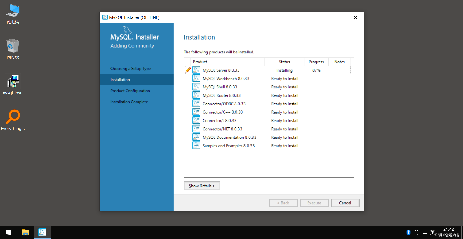Click Ready to Install for MySQL Router
Screen dimensions: 463x239
[285, 95]
